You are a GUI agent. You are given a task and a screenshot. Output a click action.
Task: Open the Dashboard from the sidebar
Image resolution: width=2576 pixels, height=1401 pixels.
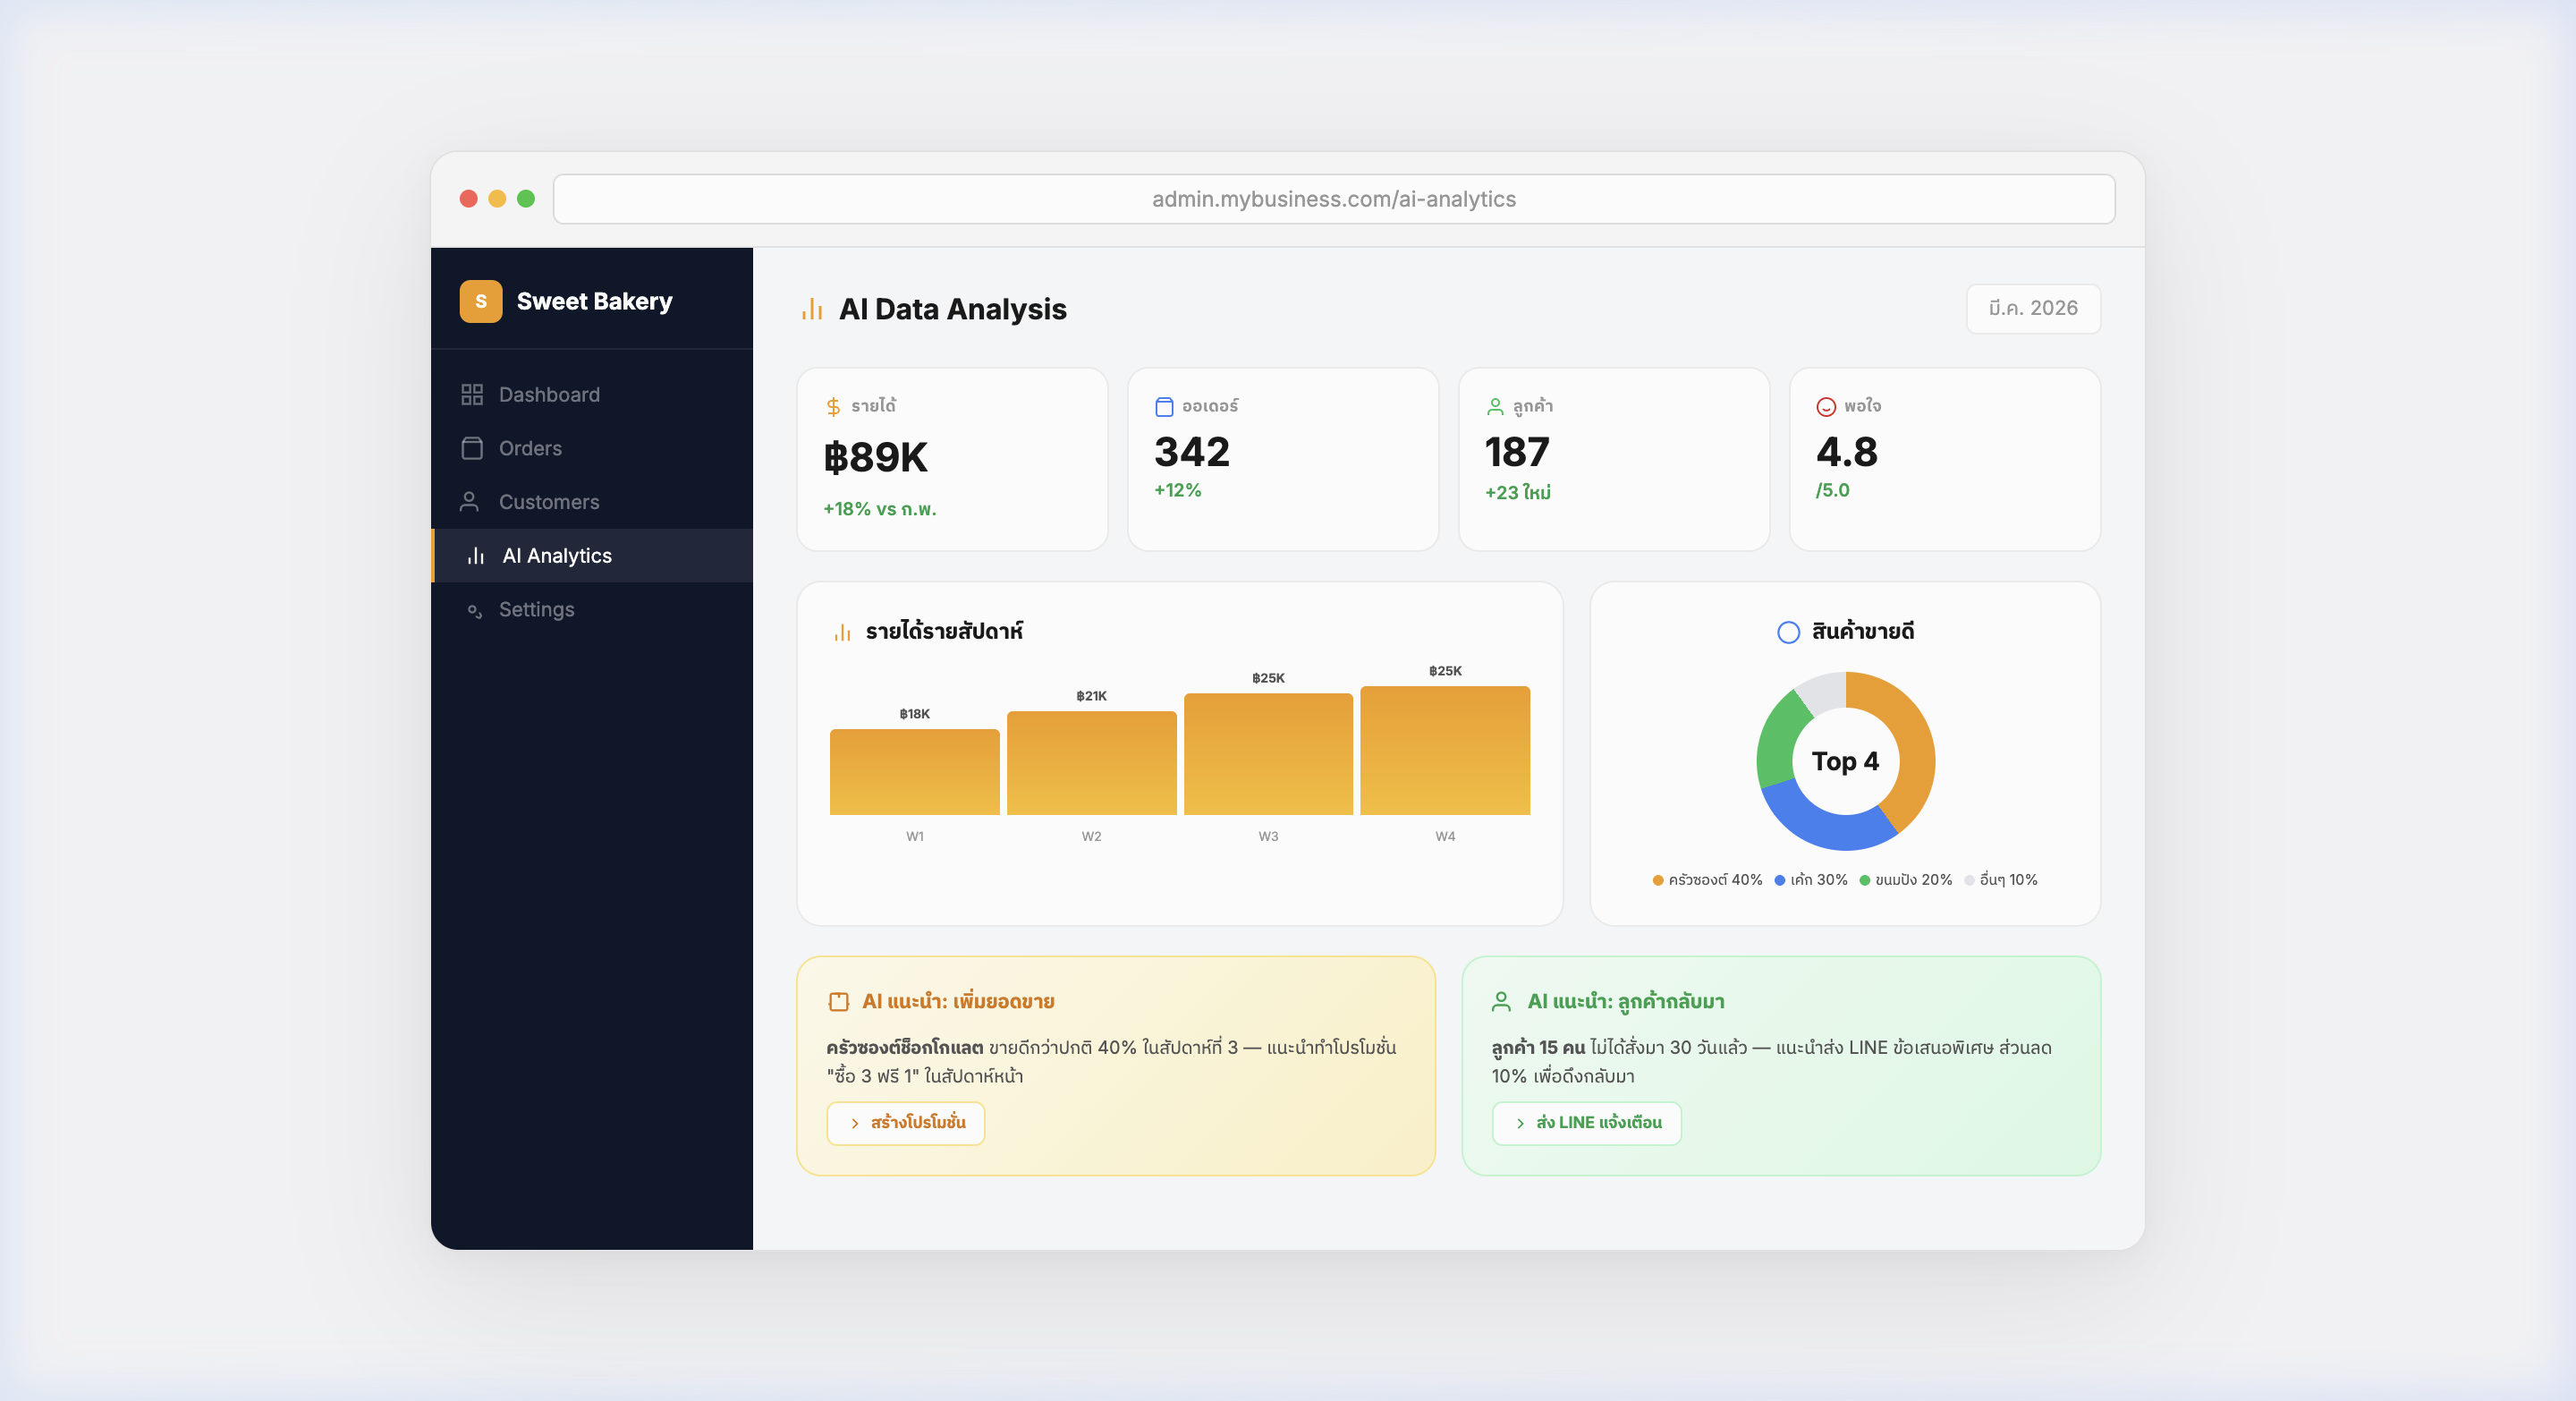pyautogui.click(x=549, y=394)
